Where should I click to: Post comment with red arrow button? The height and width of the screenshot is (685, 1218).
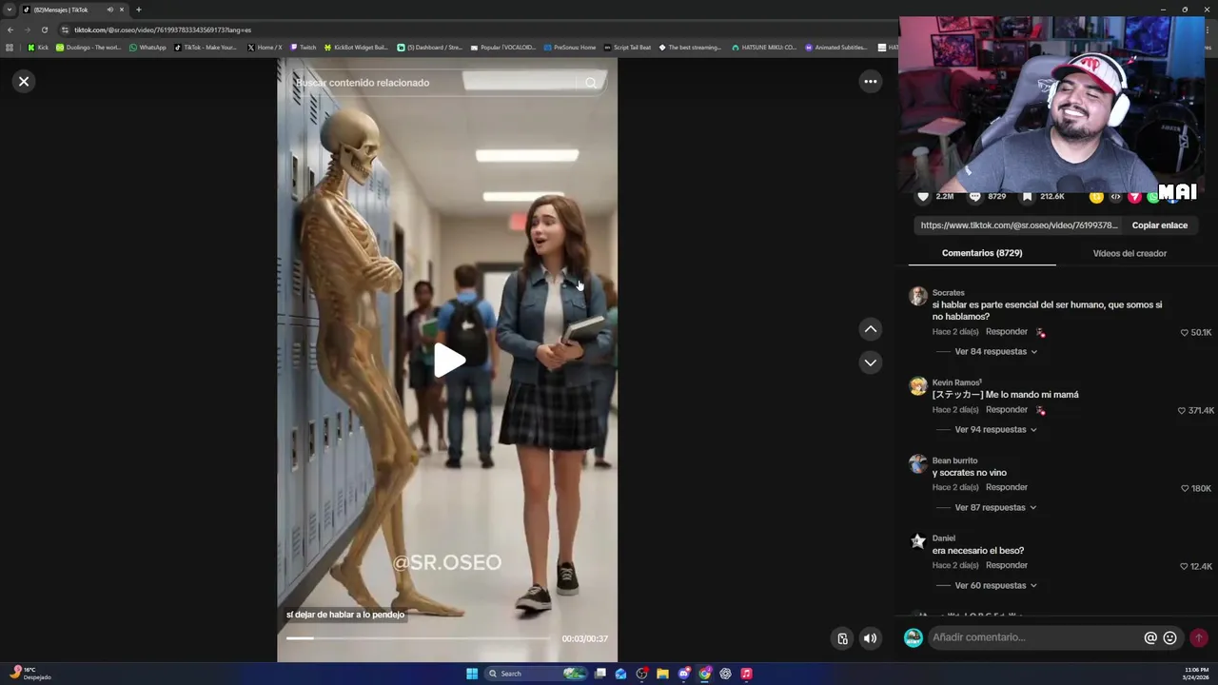pyautogui.click(x=1199, y=638)
